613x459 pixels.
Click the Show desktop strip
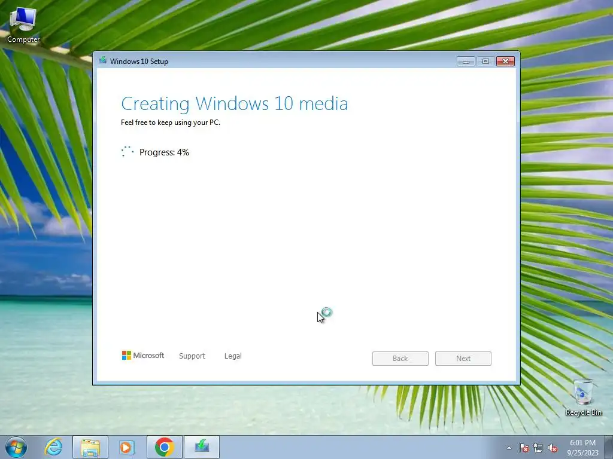(609, 447)
